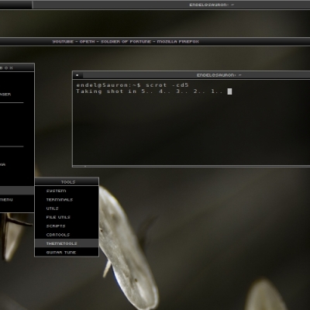The image size is (310, 310).
Task: Launch Guitar Tune from Tools menu
Action: coord(67,252)
